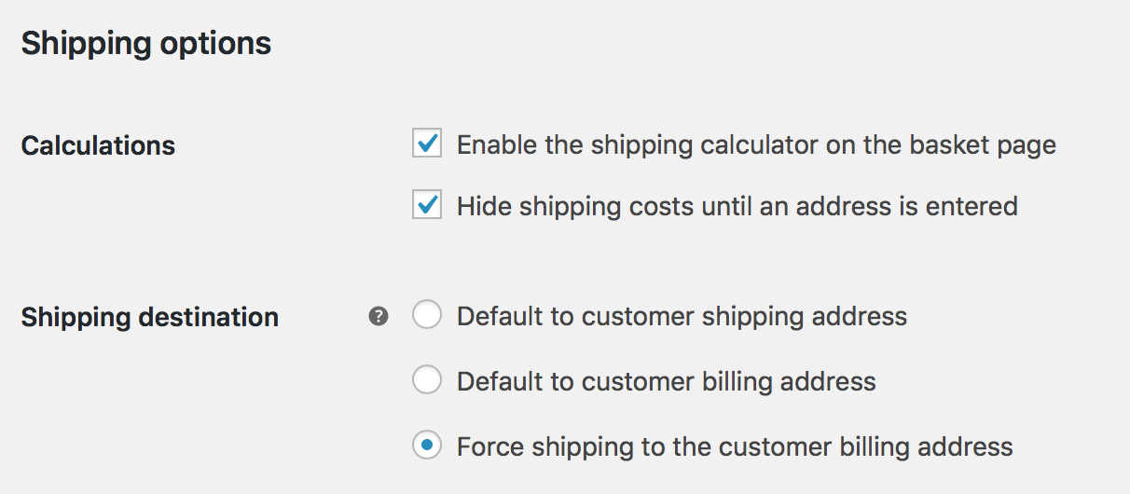This screenshot has height=494, width=1130.
Task: Disable the basket page shipping calculator
Action: pyautogui.click(x=427, y=144)
